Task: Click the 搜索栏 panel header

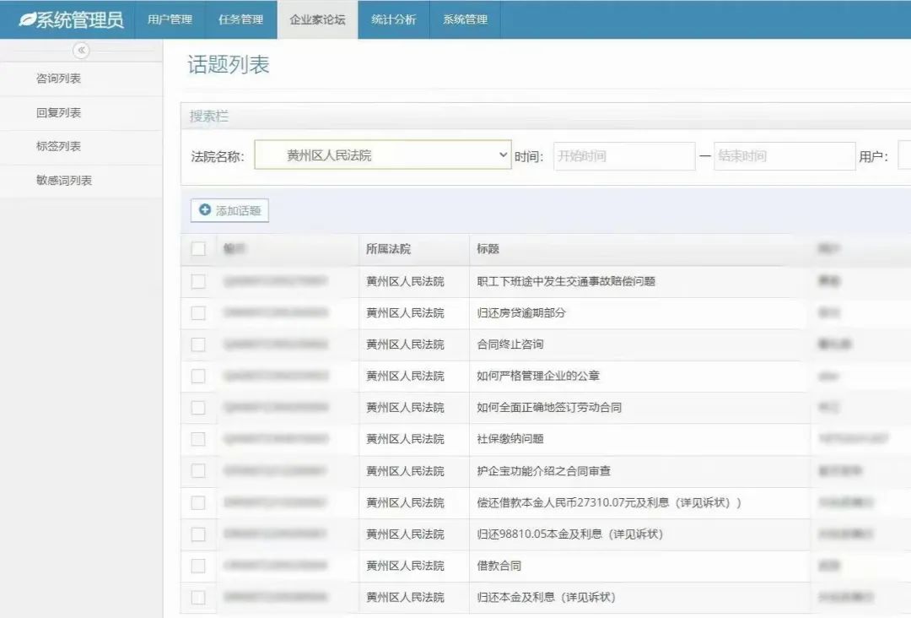Action: (209, 117)
